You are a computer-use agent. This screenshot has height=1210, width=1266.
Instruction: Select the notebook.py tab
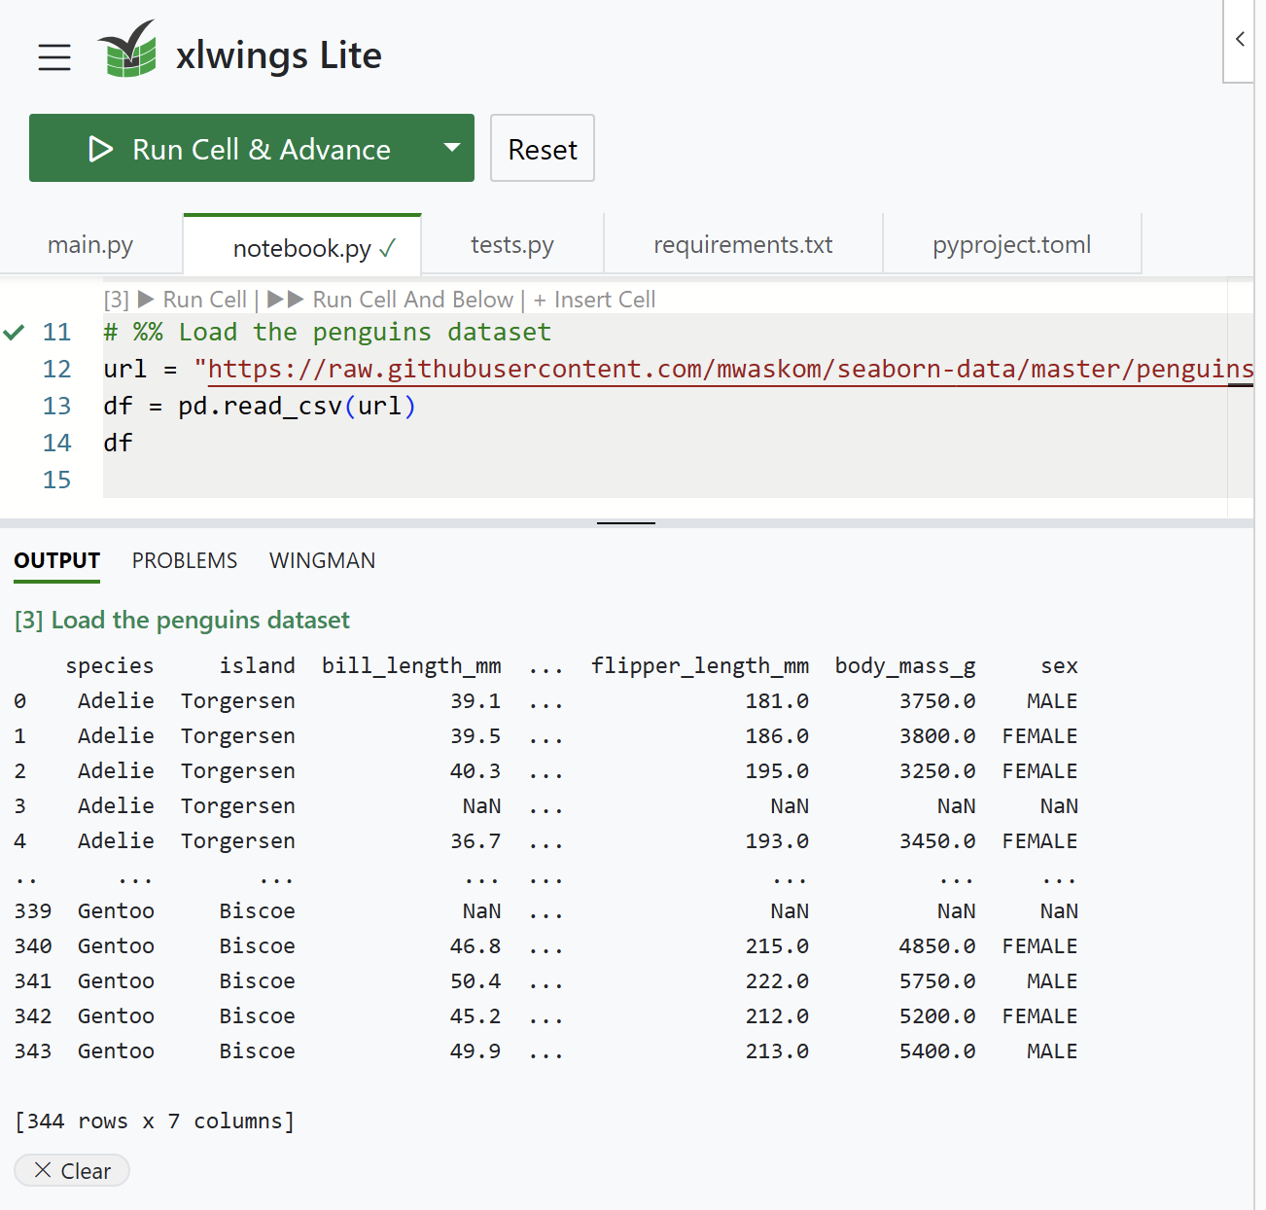click(x=302, y=248)
